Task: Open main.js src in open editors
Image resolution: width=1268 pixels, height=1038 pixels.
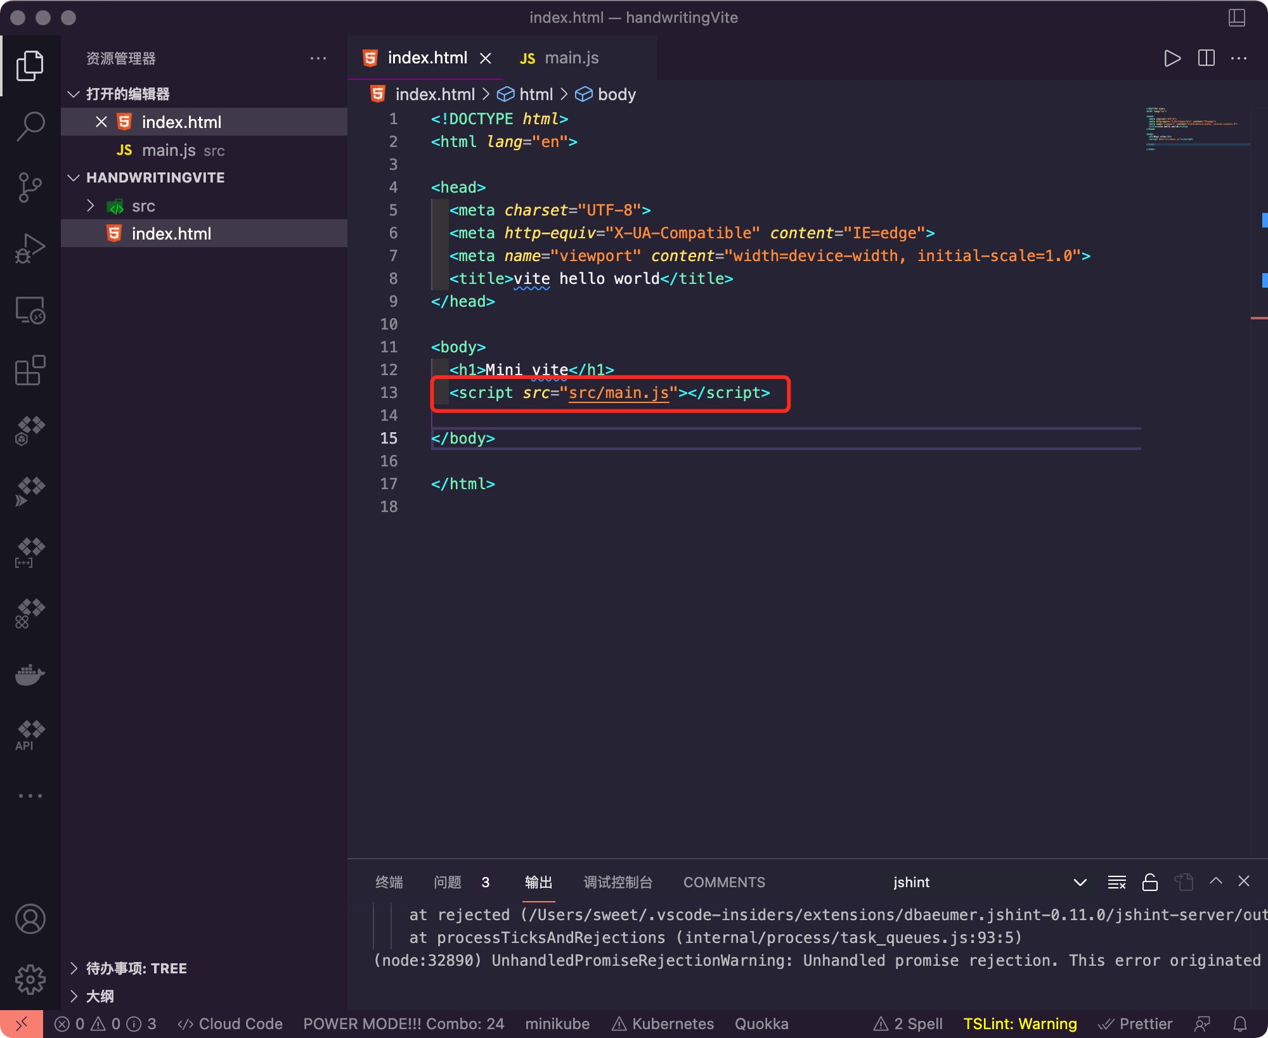Action: (x=204, y=150)
